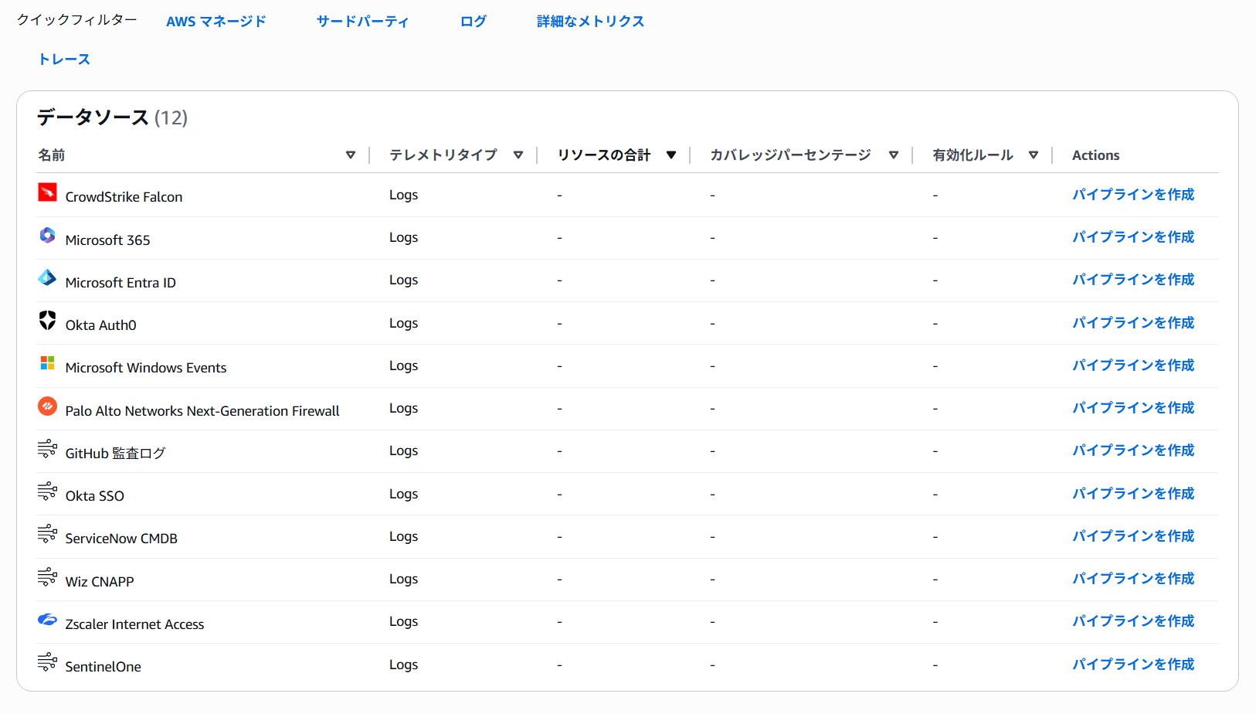Apply the トレース quick filter

tap(64, 59)
